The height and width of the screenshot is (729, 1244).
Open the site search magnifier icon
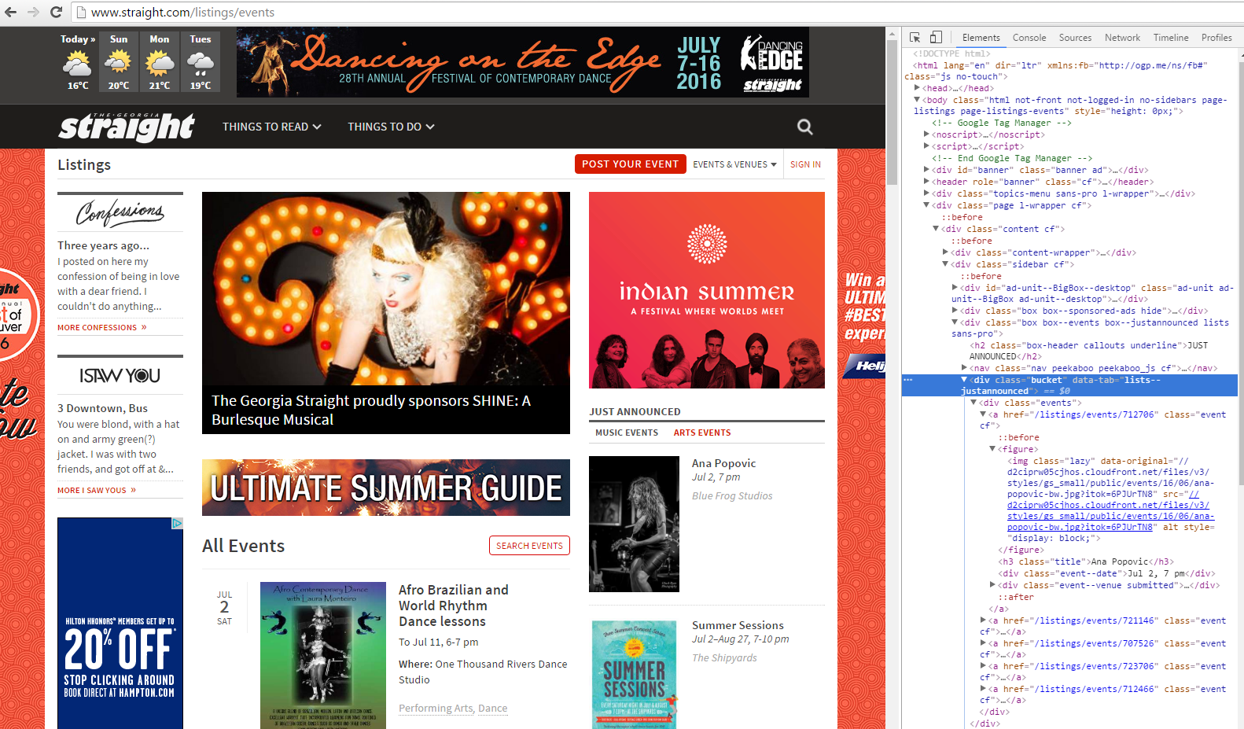click(804, 127)
